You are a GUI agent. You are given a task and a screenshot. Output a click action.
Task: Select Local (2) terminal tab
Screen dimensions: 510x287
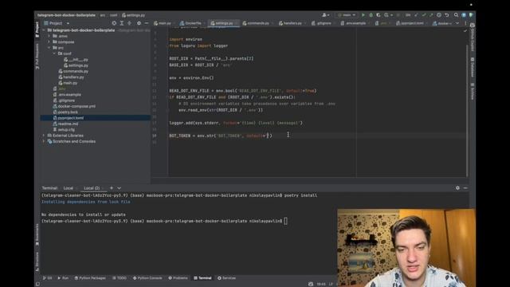point(92,188)
